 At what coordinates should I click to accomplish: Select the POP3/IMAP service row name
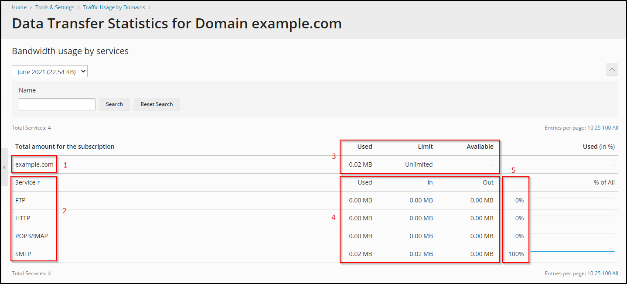click(x=31, y=236)
